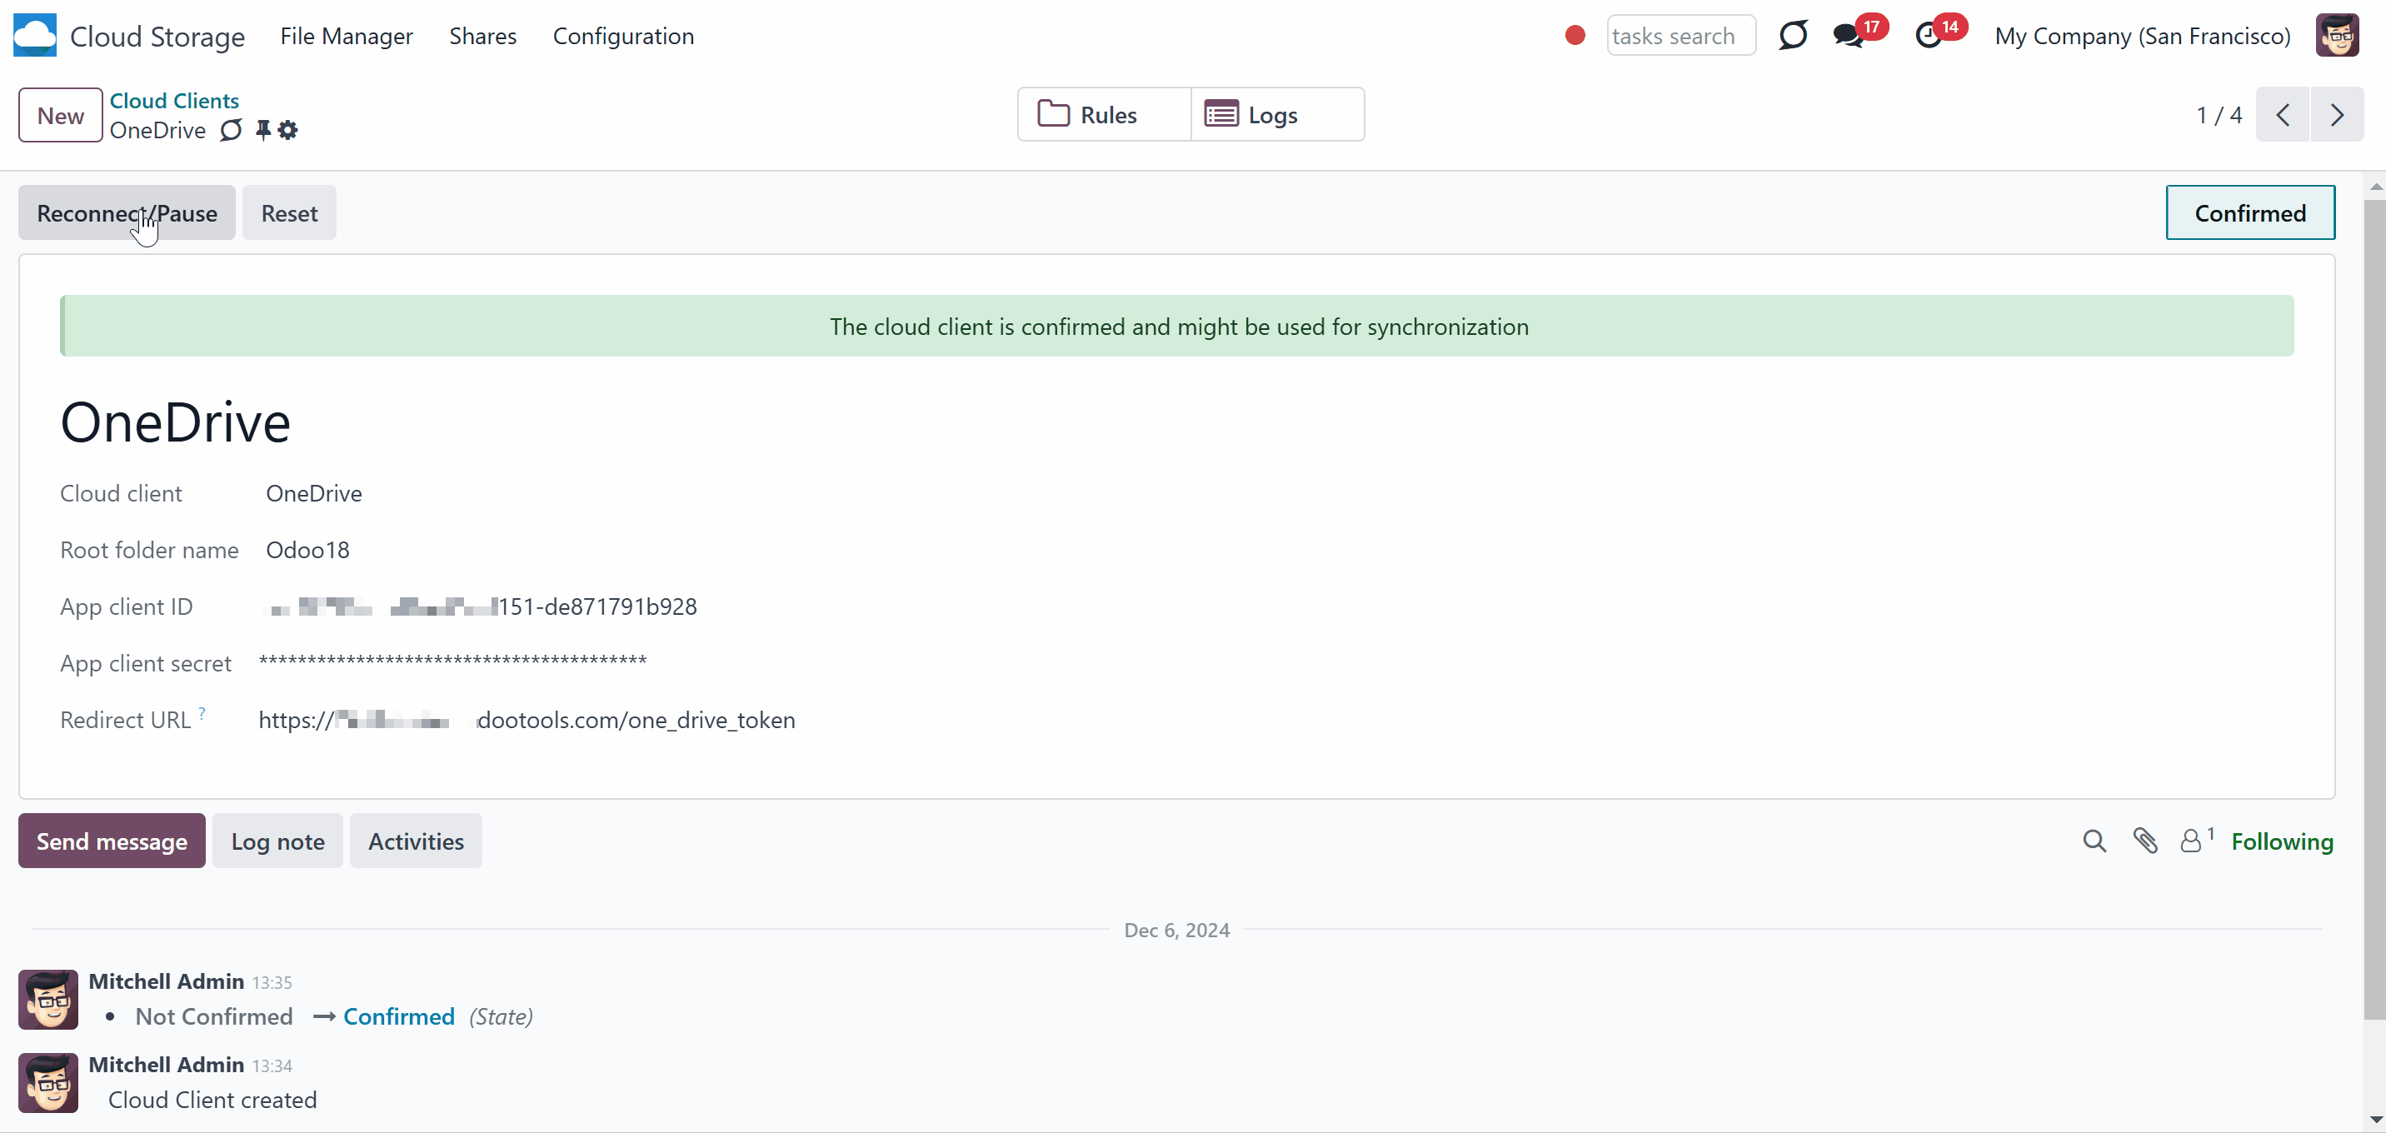Switch to the Log note tab
The width and height of the screenshot is (2386, 1133).
278,841
